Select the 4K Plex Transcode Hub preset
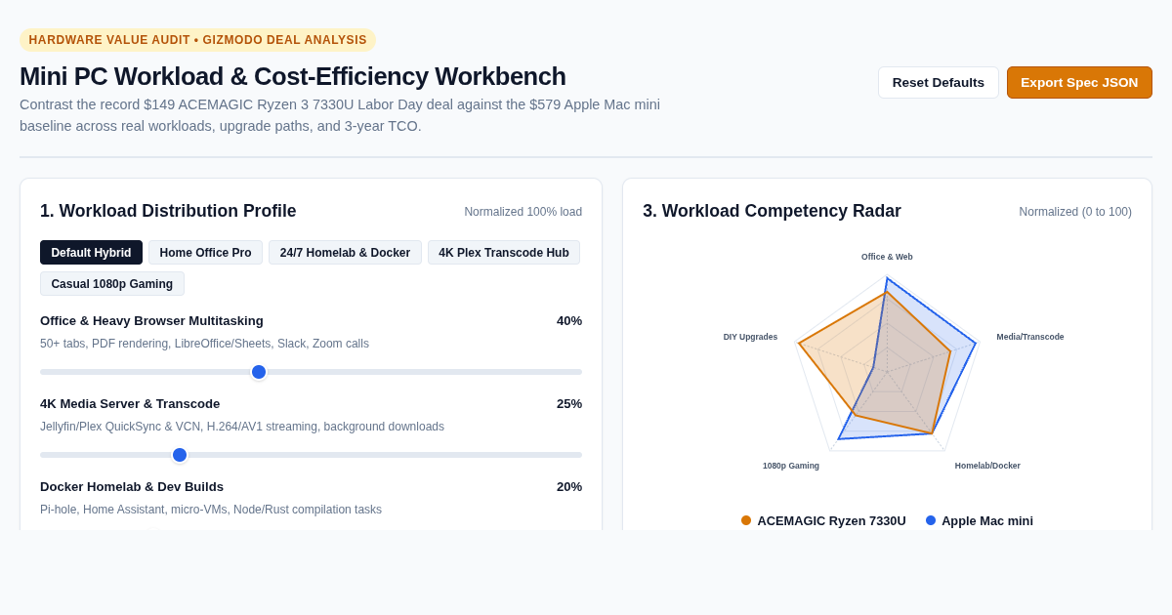 [504, 253]
